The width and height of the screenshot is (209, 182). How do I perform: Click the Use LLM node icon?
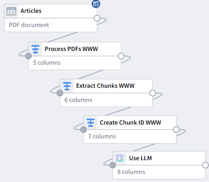point(120,158)
